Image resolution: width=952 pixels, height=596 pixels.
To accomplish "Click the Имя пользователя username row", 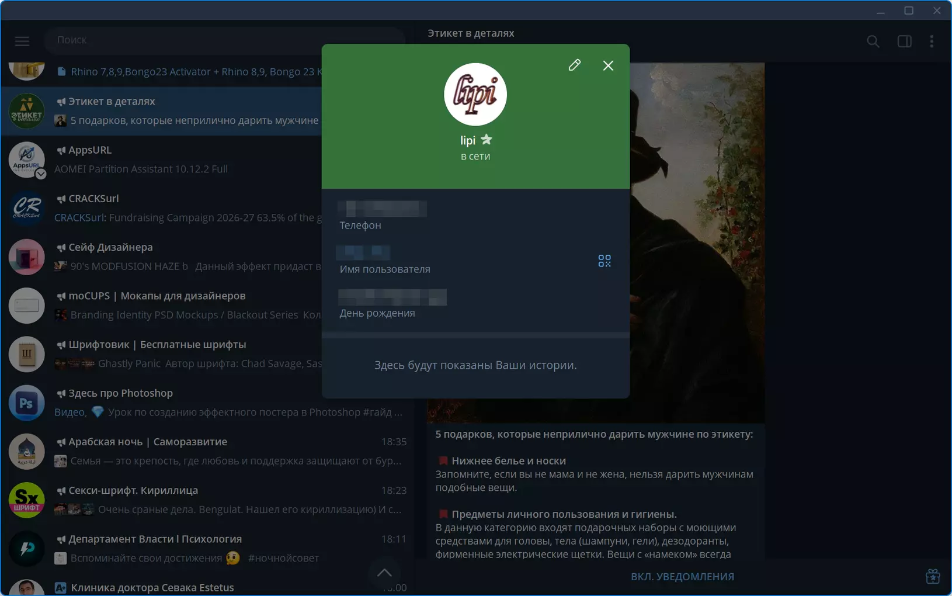I will tap(475, 261).
